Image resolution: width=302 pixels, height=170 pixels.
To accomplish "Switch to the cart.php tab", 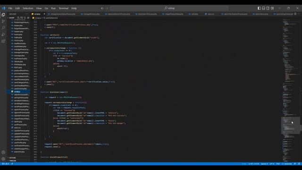I will [x=193, y=14].
